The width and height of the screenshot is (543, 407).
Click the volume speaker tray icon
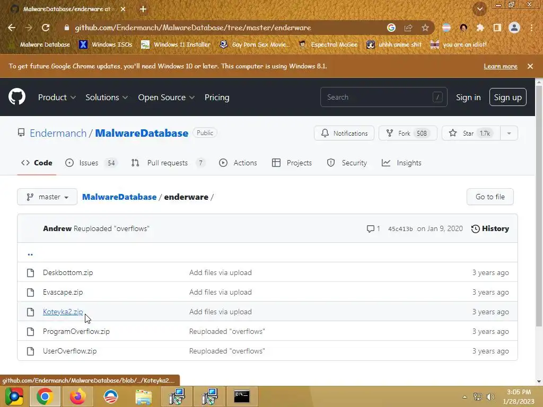(490, 396)
